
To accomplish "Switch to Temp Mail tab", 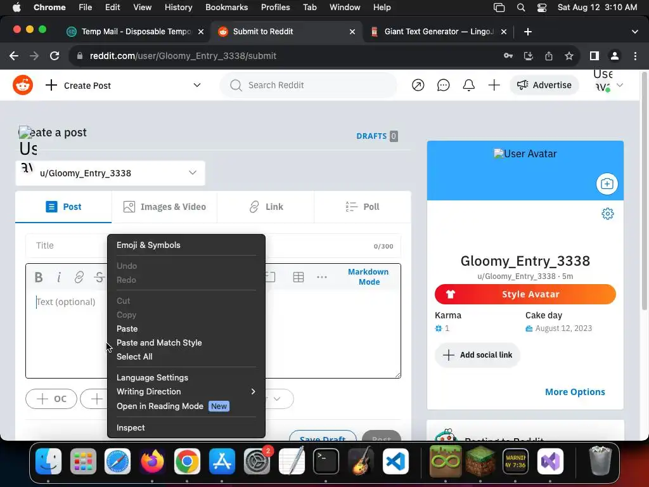I will coord(136,32).
